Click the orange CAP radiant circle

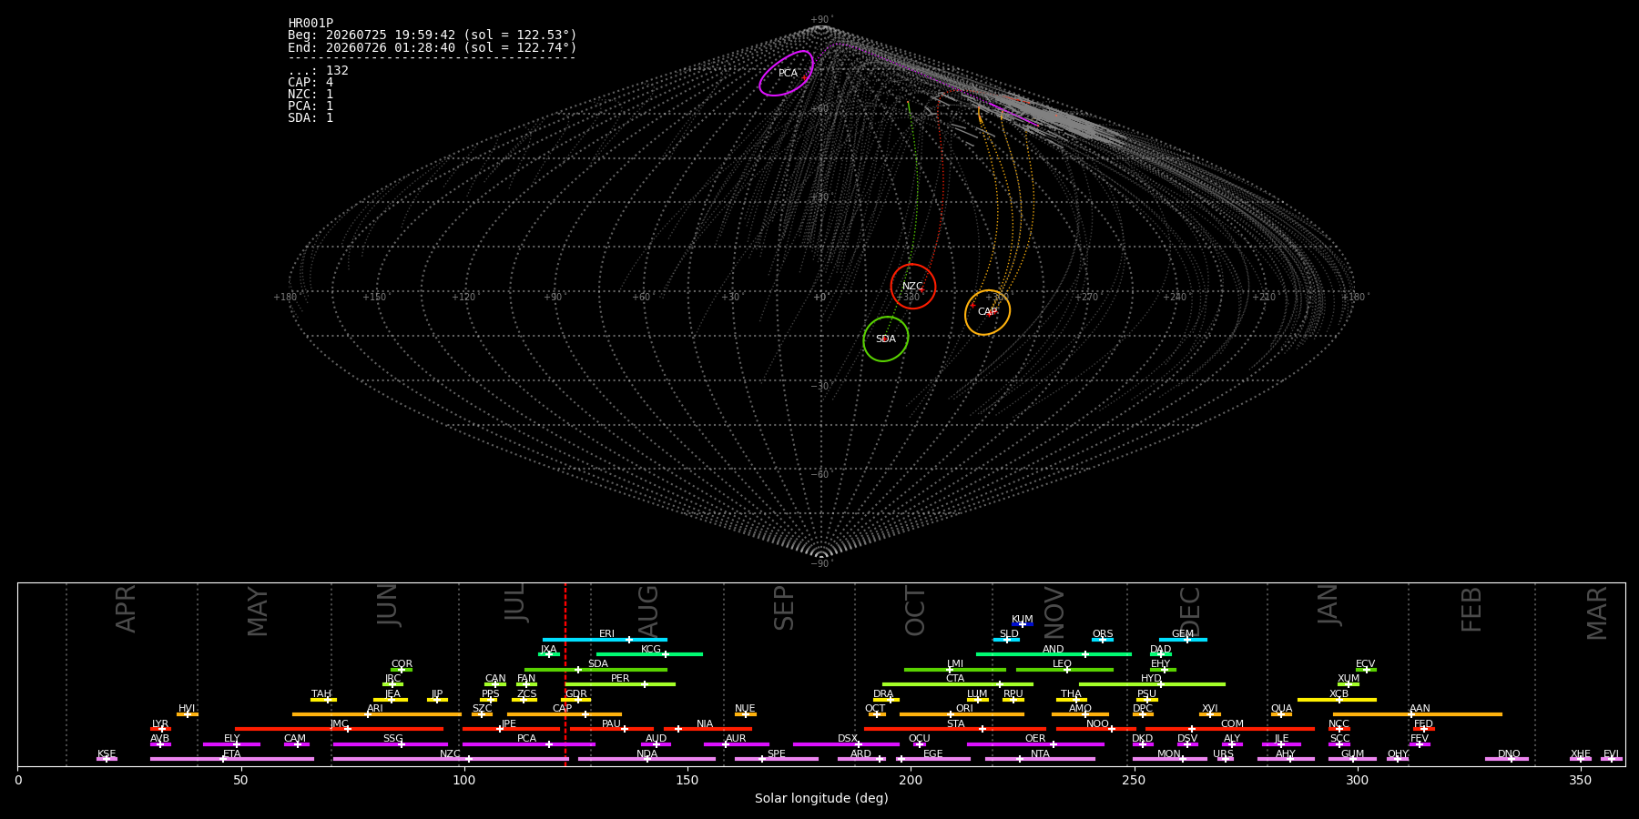[987, 312]
